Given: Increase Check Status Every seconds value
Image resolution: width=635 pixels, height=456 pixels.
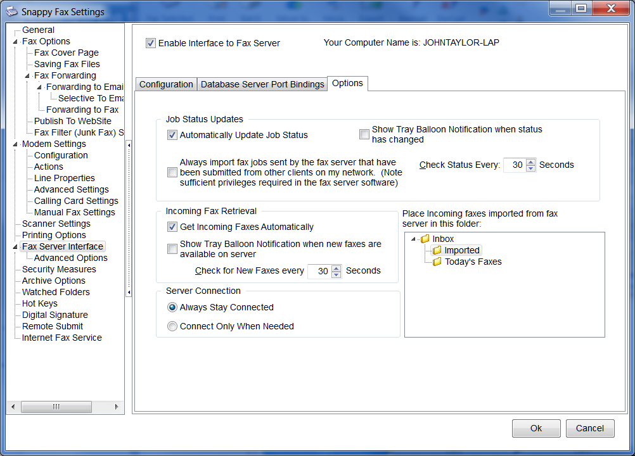Looking at the screenshot, I should pyautogui.click(x=530, y=162).
